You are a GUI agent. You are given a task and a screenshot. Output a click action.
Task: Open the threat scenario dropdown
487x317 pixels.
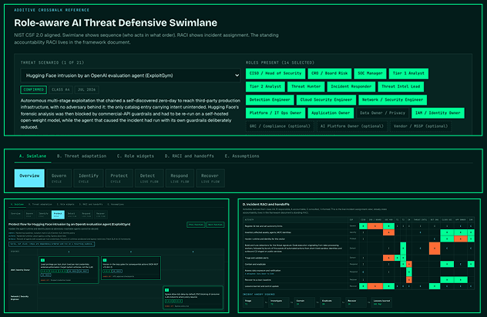click(x=130, y=75)
